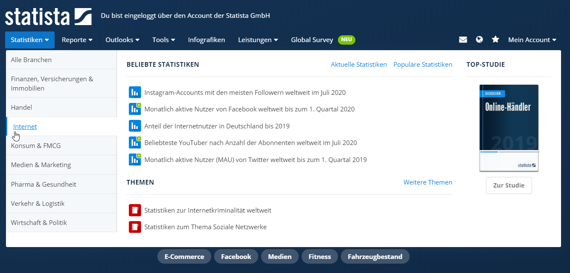The image size is (570, 273).
Task: Open the Outlooks dropdown
Action: pos(122,40)
